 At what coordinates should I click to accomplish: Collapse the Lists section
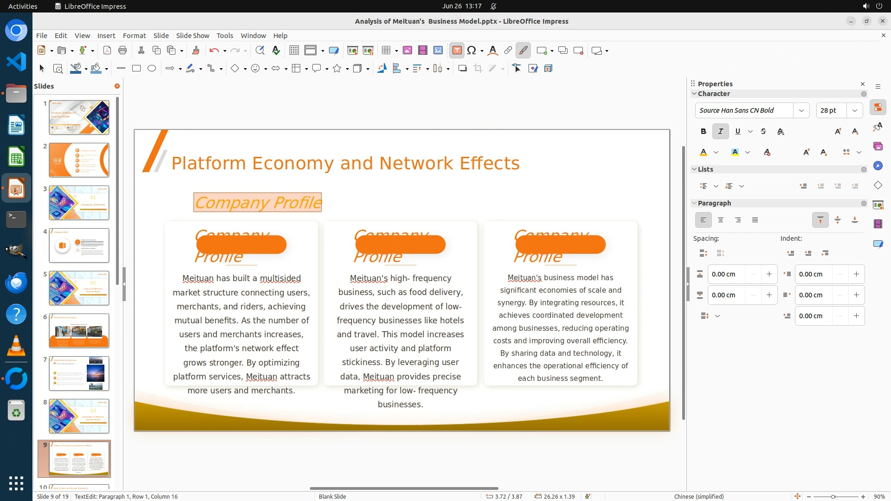click(x=695, y=169)
